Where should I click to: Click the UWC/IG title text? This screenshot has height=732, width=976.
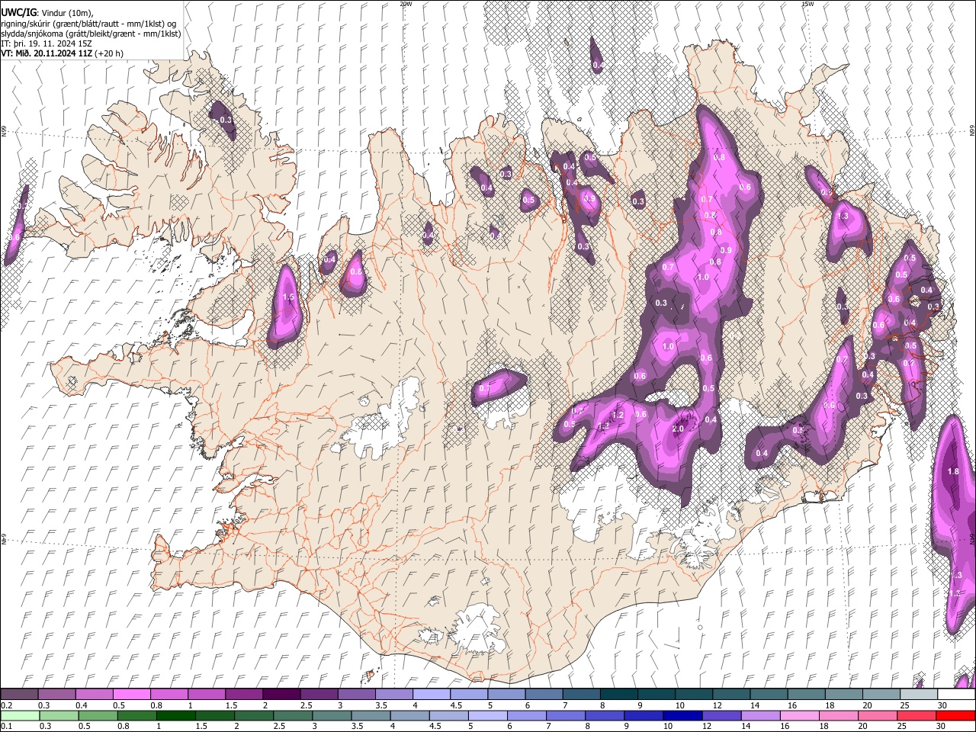pos(18,13)
